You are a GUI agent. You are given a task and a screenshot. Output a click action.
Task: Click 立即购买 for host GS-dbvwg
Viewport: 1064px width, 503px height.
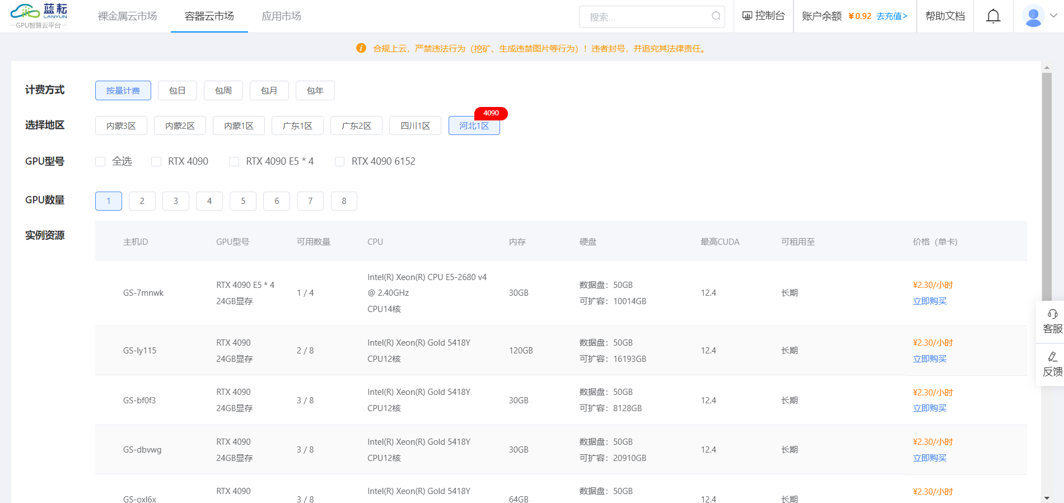click(930, 458)
